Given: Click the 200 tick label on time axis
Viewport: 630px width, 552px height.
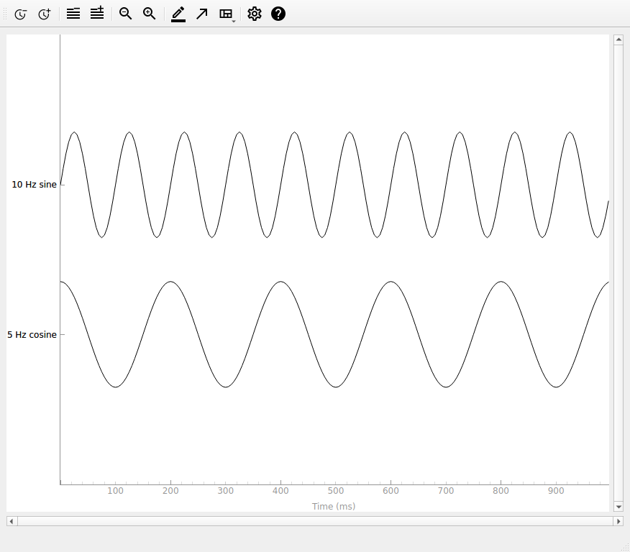Looking at the screenshot, I should pos(170,491).
